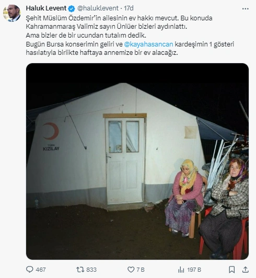The image size is (256, 278).
Task: Retweet using the repost arrows icon
Action: click(80, 270)
